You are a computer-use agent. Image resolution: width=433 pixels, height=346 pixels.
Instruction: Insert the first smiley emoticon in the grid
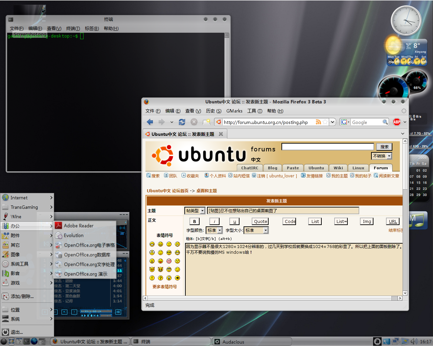click(x=152, y=244)
